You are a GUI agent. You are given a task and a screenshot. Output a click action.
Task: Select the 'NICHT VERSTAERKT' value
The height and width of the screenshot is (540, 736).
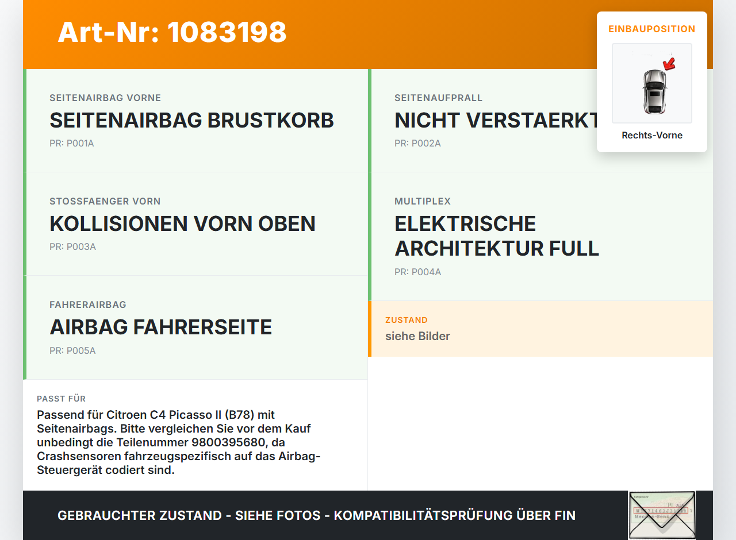[497, 121]
